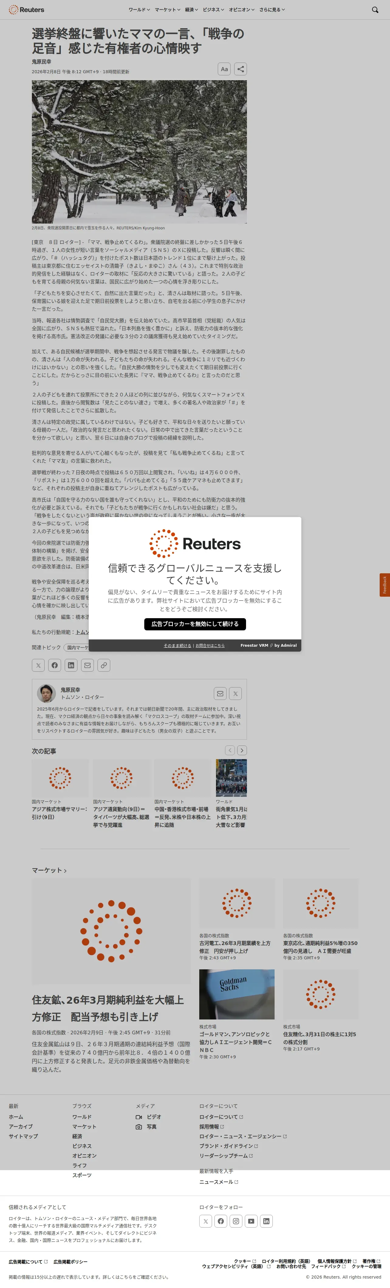Open footer 写真 media link
The height and width of the screenshot is (1288, 390).
[146, 1126]
